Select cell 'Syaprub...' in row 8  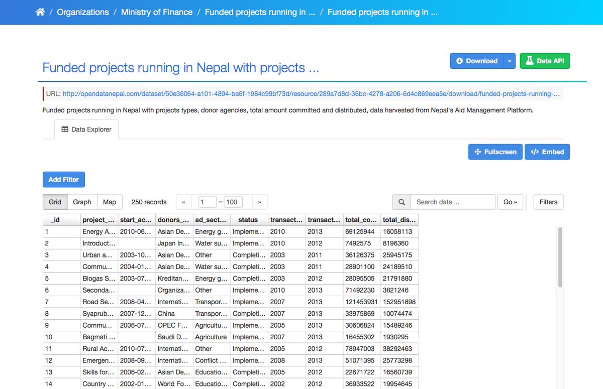coord(99,314)
